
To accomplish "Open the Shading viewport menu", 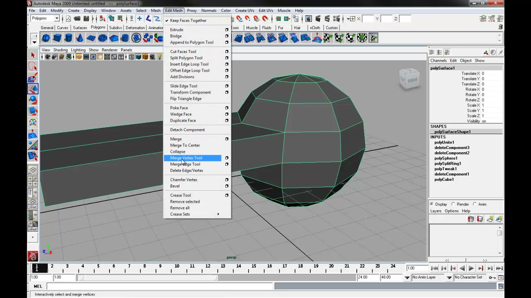I will pyautogui.click(x=60, y=50).
